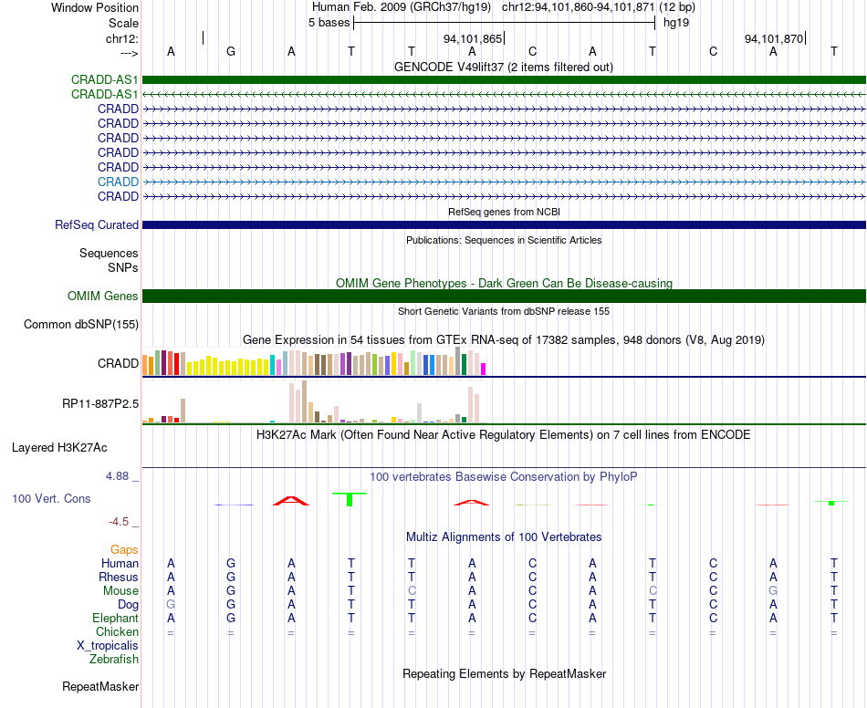Click the RP11-887P2.5 expression label

click(100, 402)
